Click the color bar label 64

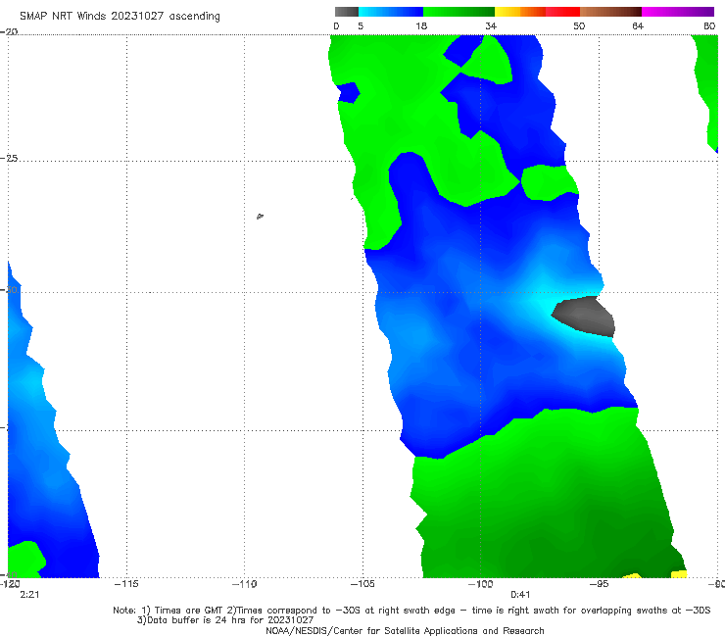coord(638,25)
